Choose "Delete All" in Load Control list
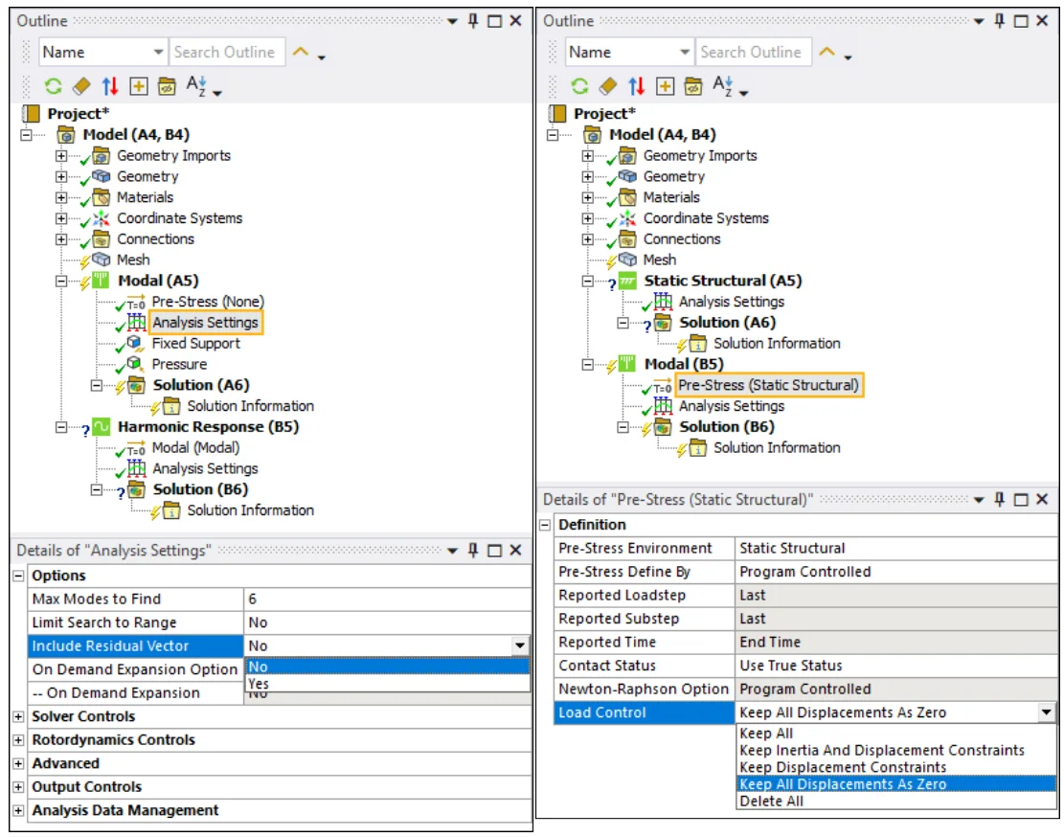 click(x=772, y=802)
